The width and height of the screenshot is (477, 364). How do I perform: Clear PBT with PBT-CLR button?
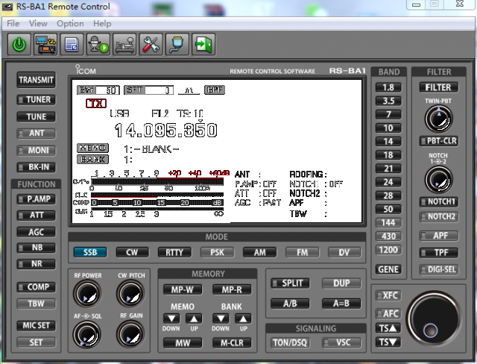pos(439,141)
